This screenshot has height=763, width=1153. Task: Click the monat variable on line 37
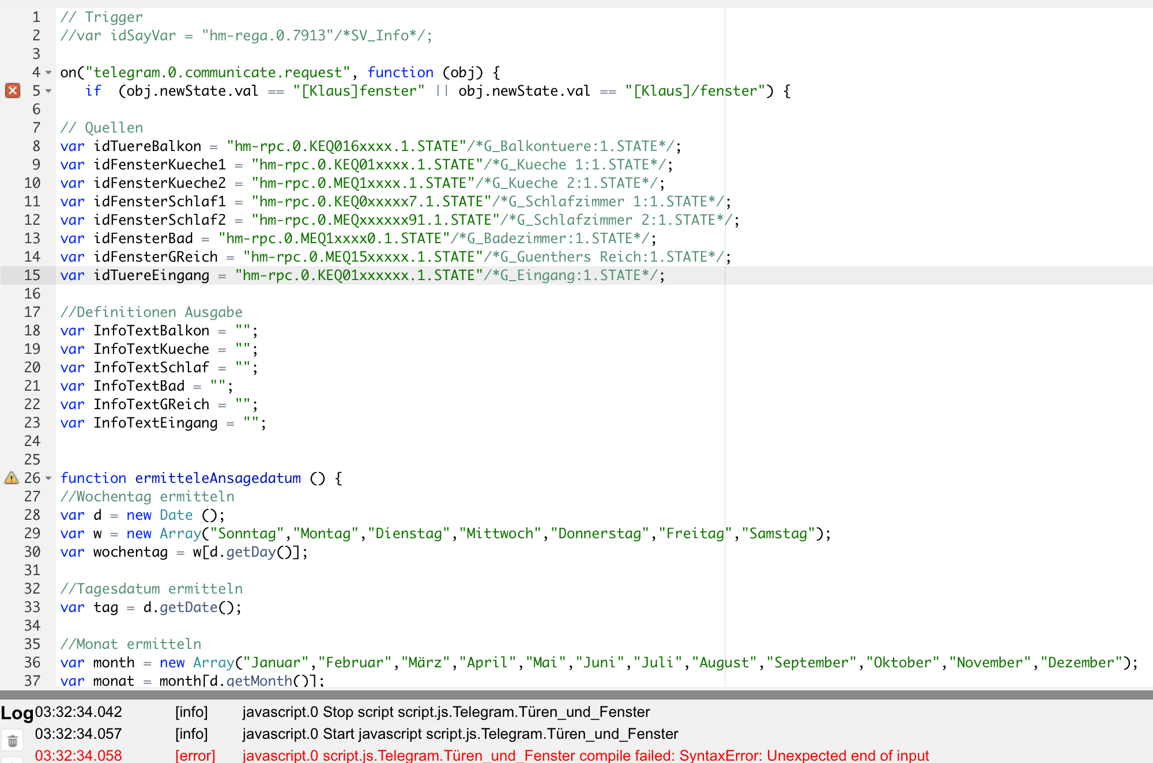click(114, 681)
